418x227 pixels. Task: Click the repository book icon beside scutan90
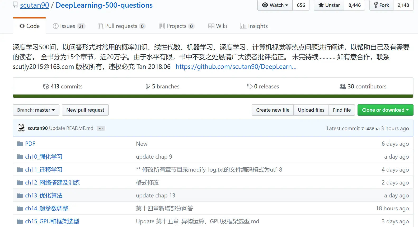[x=15, y=5]
